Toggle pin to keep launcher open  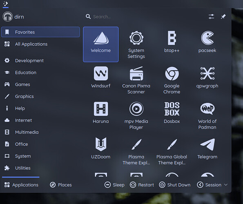(x=223, y=17)
